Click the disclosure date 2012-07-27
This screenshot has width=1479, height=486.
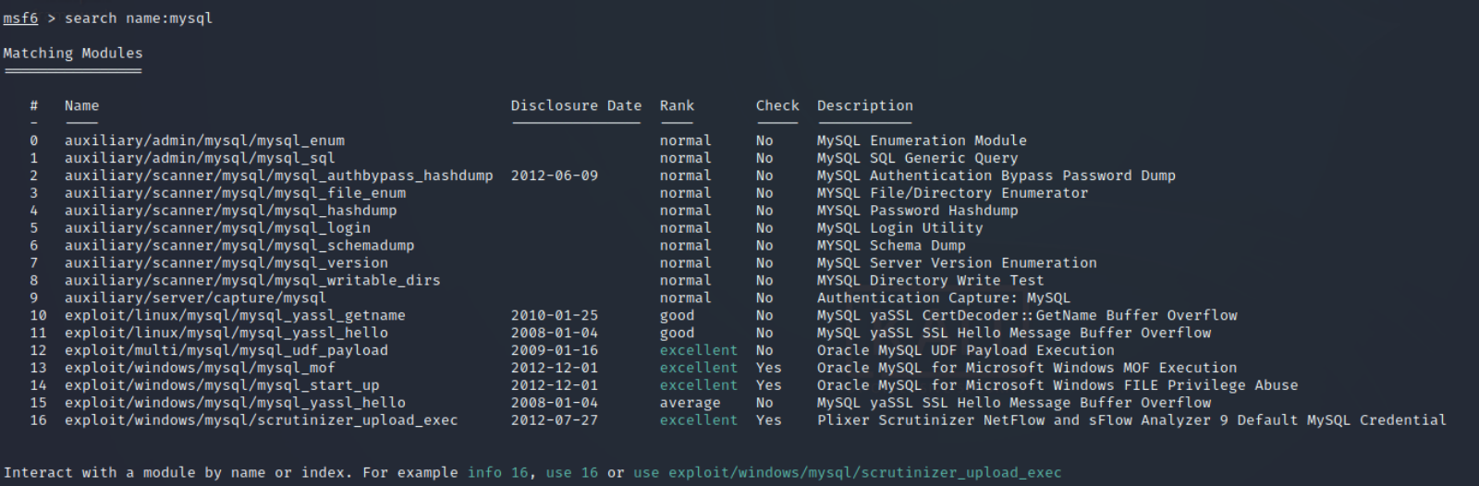(555, 422)
